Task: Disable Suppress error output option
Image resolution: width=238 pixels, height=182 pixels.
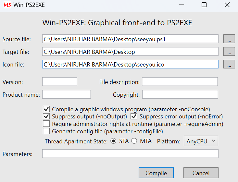Action: point(134,116)
